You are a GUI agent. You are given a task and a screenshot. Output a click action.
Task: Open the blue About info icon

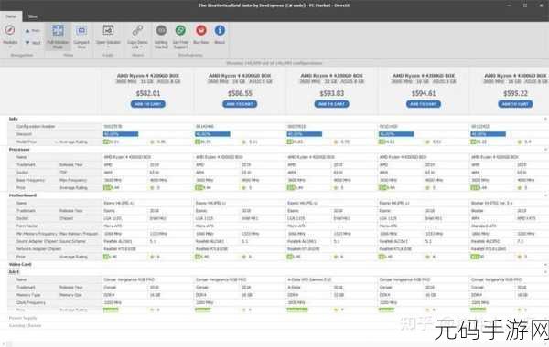tap(220, 30)
